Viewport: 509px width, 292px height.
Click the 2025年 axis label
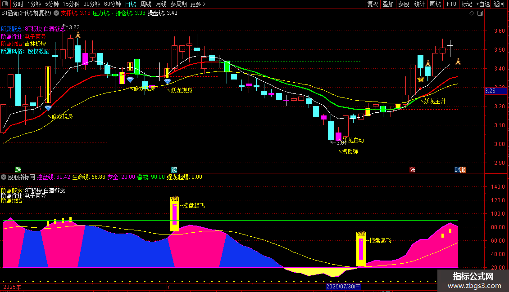pyautogui.click(x=12, y=287)
